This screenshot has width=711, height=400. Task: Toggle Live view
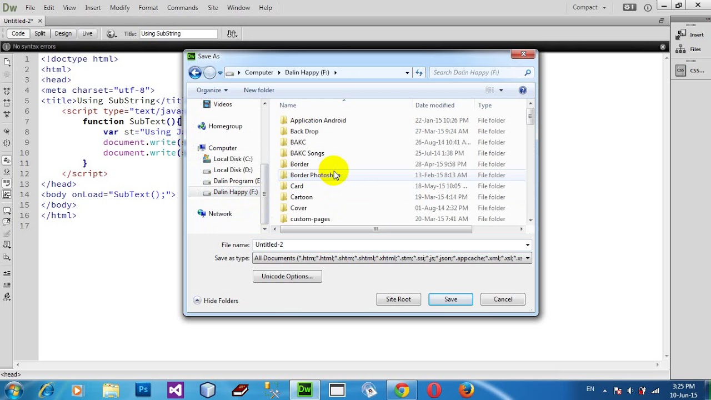point(87,34)
